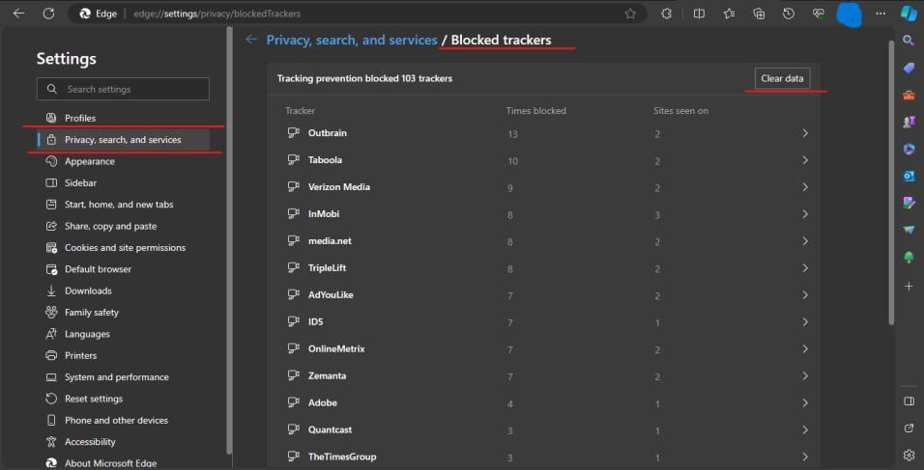The height and width of the screenshot is (470, 924).
Task: Expand the InMobi tracker row chevron
Action: (804, 214)
